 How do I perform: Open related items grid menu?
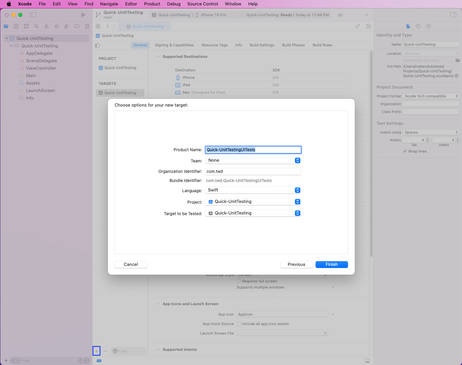tap(98, 26)
